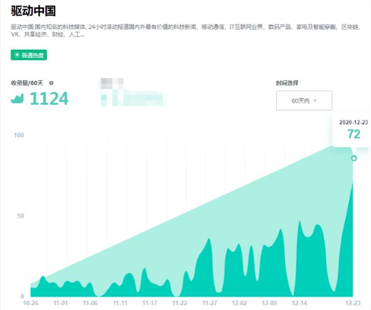371x310 pixels.
Task: Open the 60天内 time range dropdown
Action: click(304, 100)
